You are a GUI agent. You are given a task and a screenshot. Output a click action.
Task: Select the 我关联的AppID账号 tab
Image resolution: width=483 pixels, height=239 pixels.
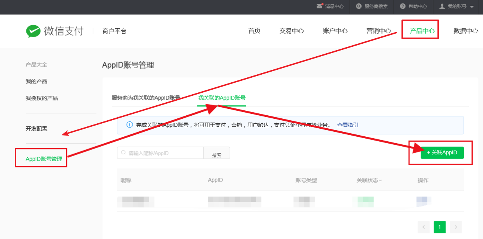point(222,98)
